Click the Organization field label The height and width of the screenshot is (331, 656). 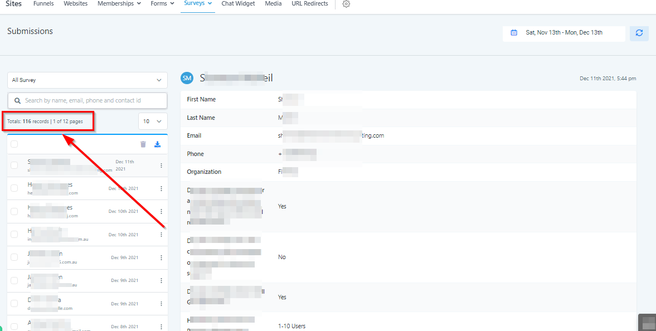coord(204,172)
